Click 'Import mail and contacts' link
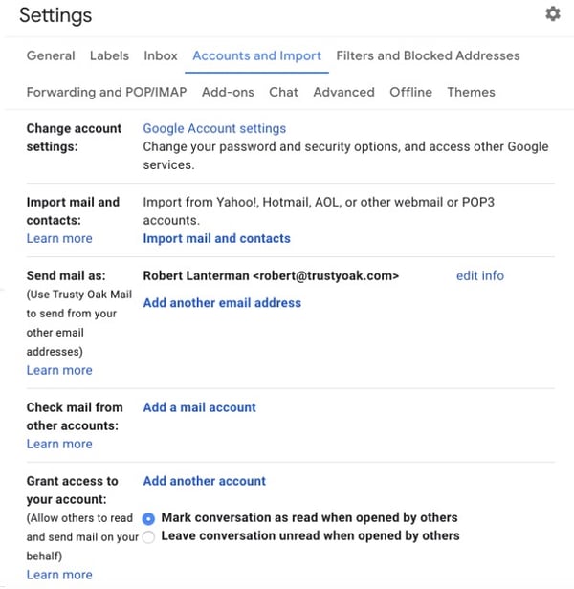This screenshot has width=574, height=589. [217, 238]
